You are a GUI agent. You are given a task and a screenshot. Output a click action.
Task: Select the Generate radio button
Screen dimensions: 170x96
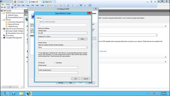tap(55, 63)
